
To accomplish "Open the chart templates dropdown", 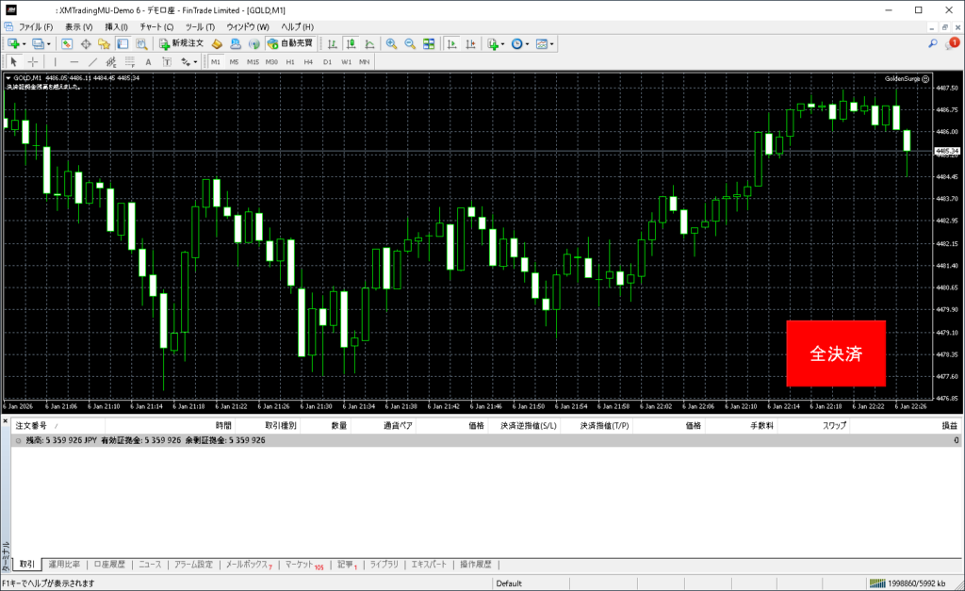I will [x=552, y=43].
